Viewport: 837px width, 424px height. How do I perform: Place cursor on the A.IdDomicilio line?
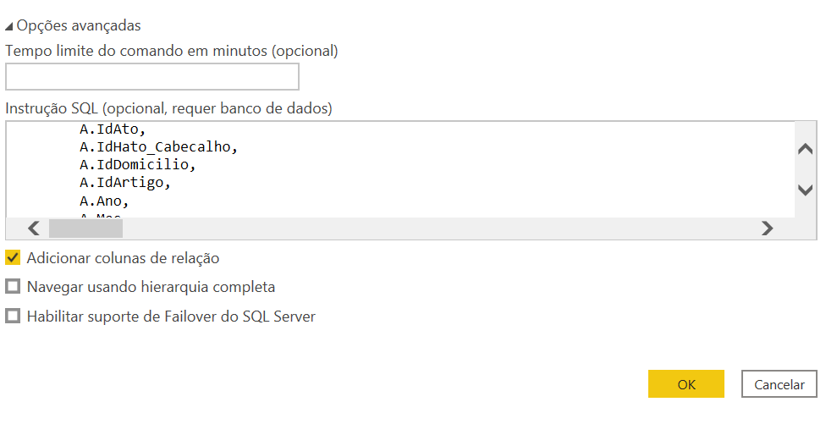click(138, 164)
